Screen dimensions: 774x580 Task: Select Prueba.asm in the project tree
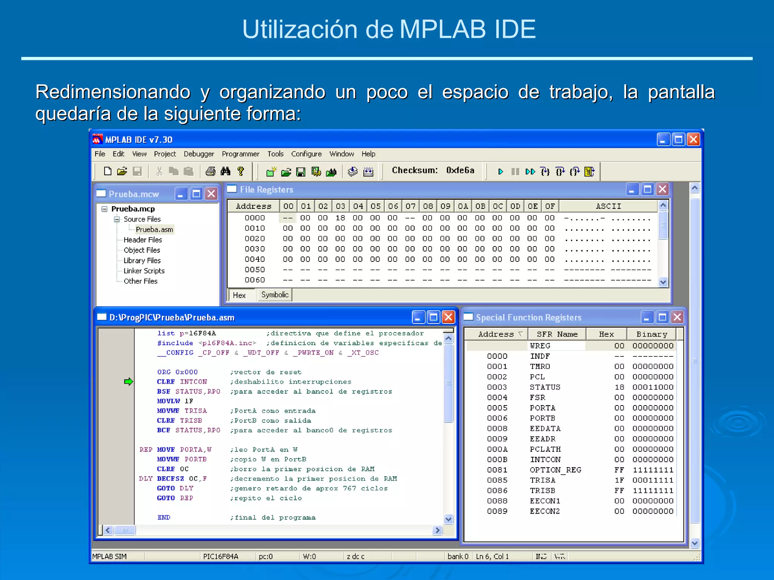[x=154, y=230]
